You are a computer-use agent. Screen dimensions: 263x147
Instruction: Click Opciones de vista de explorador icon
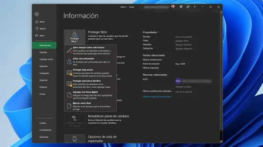pos(75,139)
